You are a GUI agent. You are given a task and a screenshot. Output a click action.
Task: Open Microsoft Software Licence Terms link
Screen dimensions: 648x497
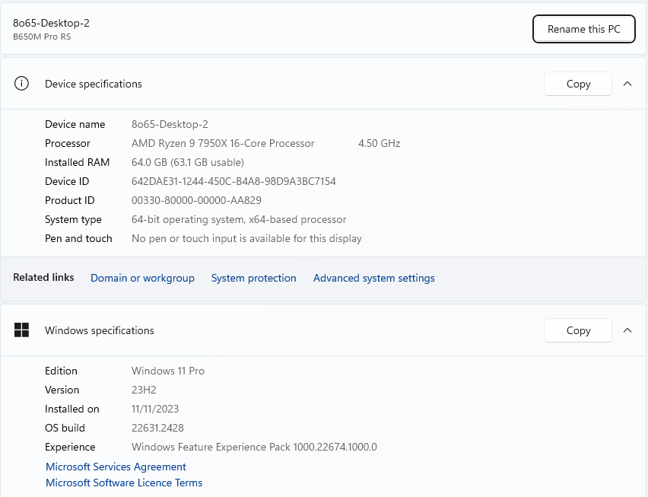(124, 483)
